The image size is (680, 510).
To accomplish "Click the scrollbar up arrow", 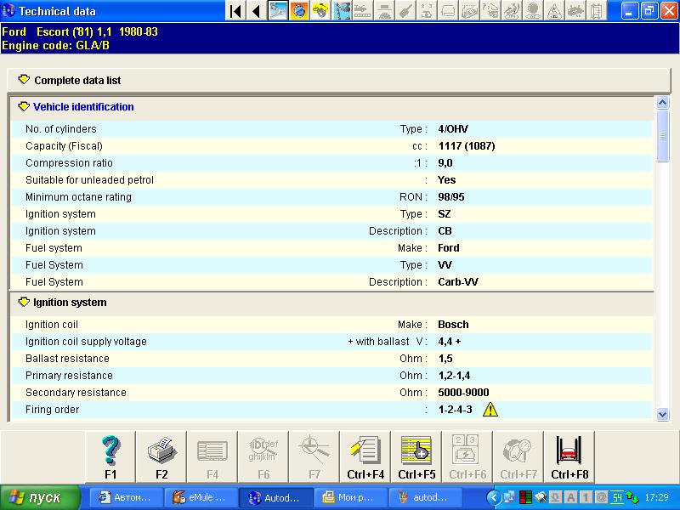I will (x=662, y=103).
